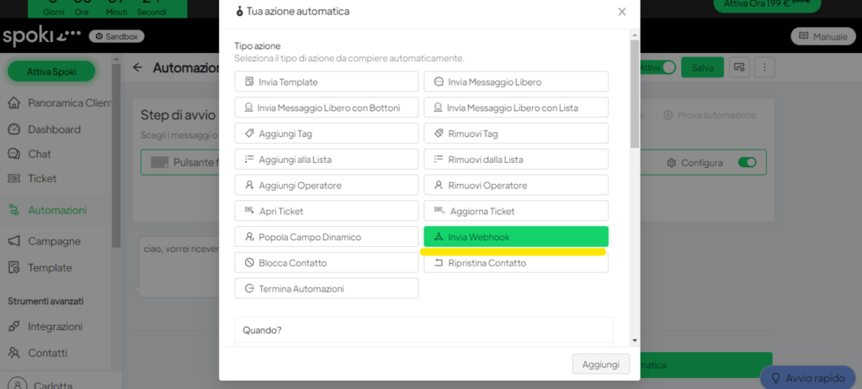Go to Integrazioni in the sidebar
862x389 pixels.
coord(55,326)
